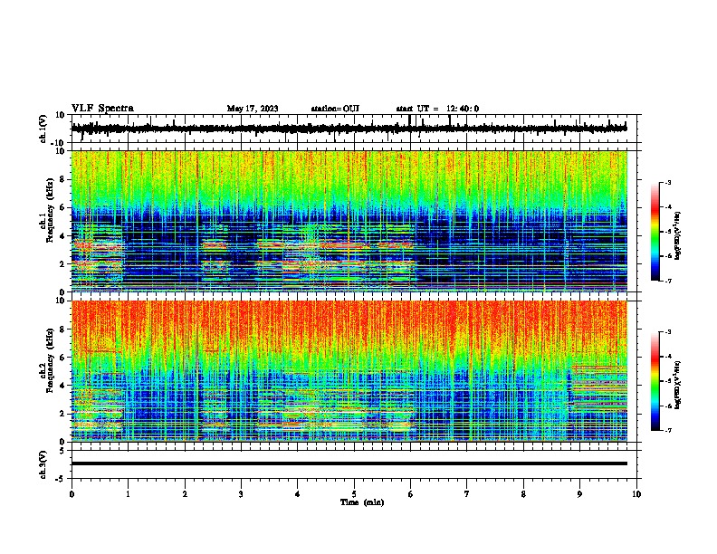Click the '-7' label on ch.2 color bar
The height and width of the screenshot is (554, 717).
667,430
